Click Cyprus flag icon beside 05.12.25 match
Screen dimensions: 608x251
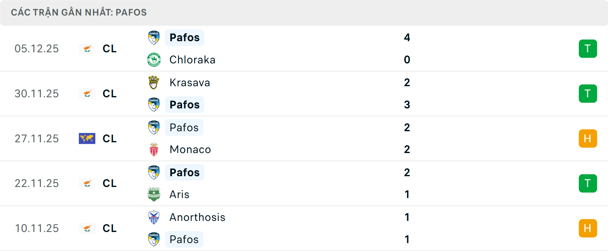(87, 48)
